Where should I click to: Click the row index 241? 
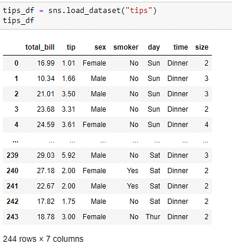(12, 186)
